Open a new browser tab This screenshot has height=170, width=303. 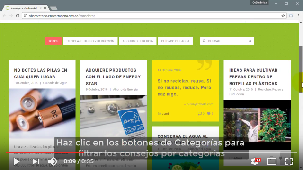coord(53,8)
